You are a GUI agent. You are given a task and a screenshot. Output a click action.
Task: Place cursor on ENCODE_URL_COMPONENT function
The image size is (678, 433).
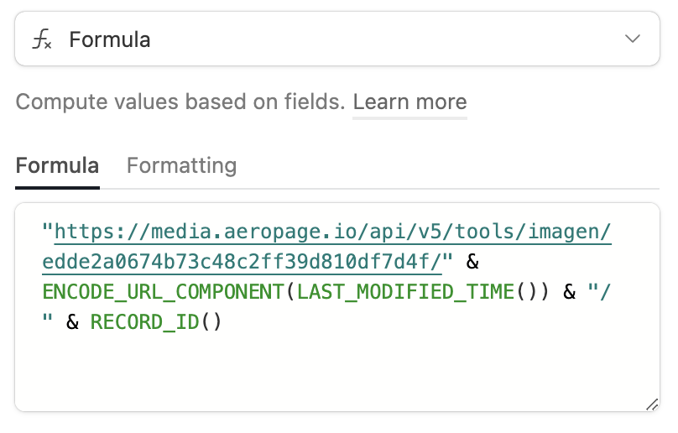coord(163,291)
